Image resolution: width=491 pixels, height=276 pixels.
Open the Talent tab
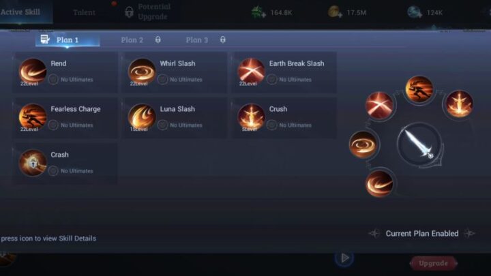84,12
